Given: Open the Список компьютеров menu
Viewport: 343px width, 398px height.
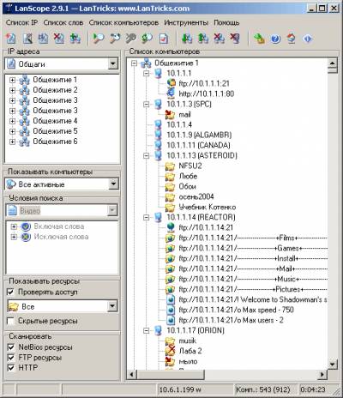Looking at the screenshot, I should click(123, 22).
